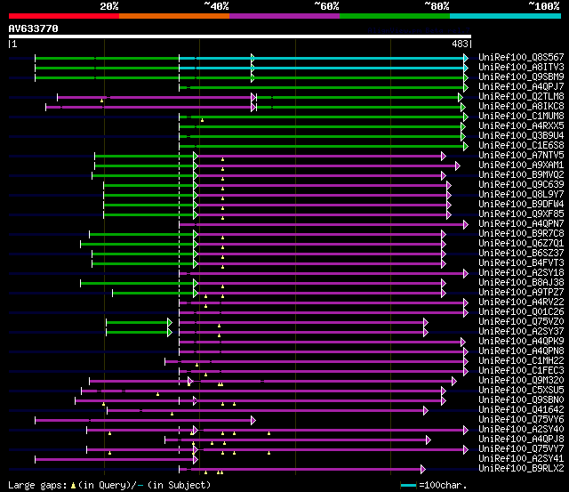Screen dimensions: 569x492
Task: Click the orange ~40% identity legend segment
Action: [x=174, y=16]
